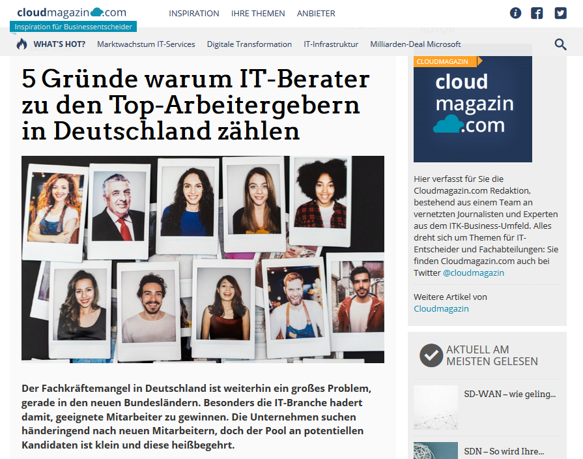Image resolution: width=583 pixels, height=459 pixels.
Task: Click the search magnifier icon
Action: pyautogui.click(x=560, y=44)
